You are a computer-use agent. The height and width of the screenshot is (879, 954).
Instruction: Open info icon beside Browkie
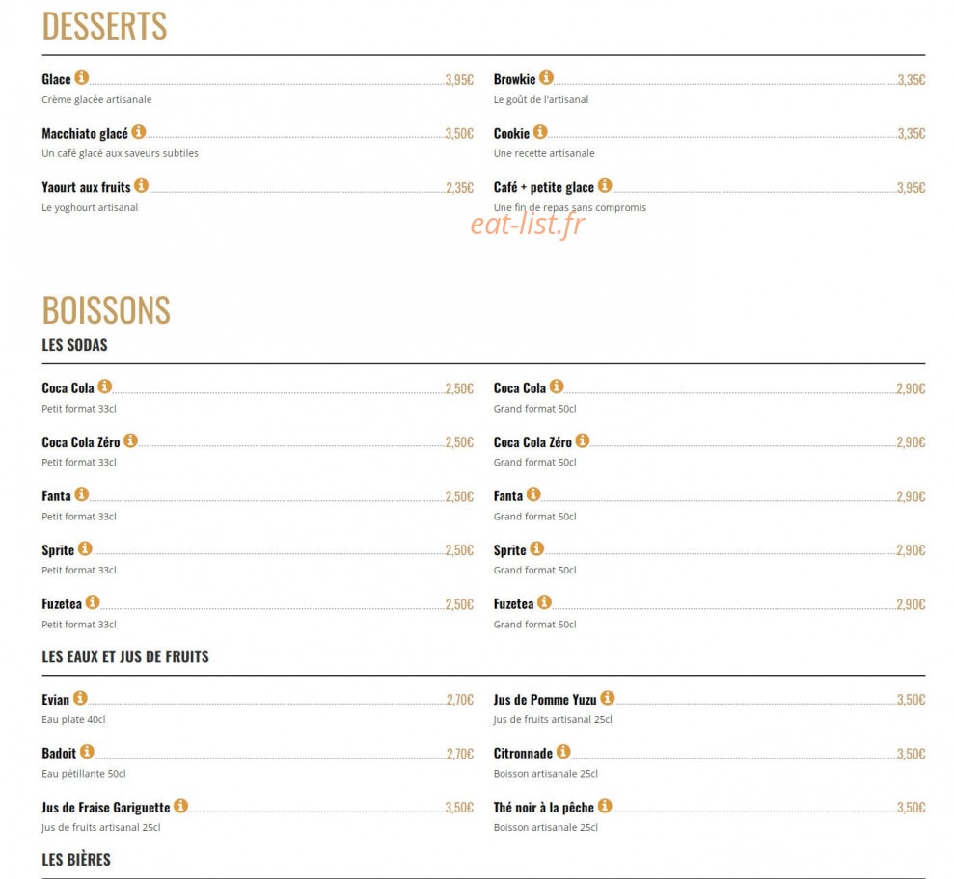click(x=546, y=78)
